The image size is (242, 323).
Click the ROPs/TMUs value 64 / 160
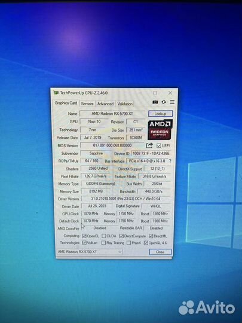92,161
